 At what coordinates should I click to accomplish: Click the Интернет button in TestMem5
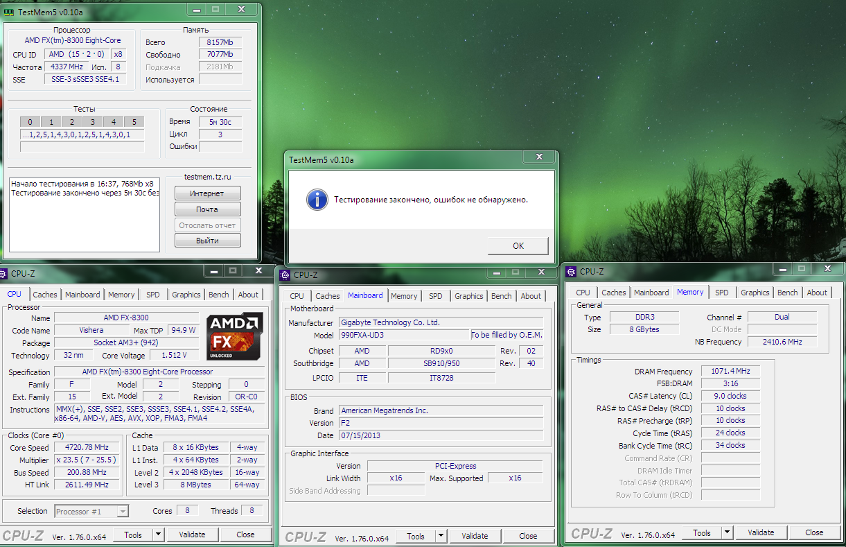pyautogui.click(x=206, y=193)
